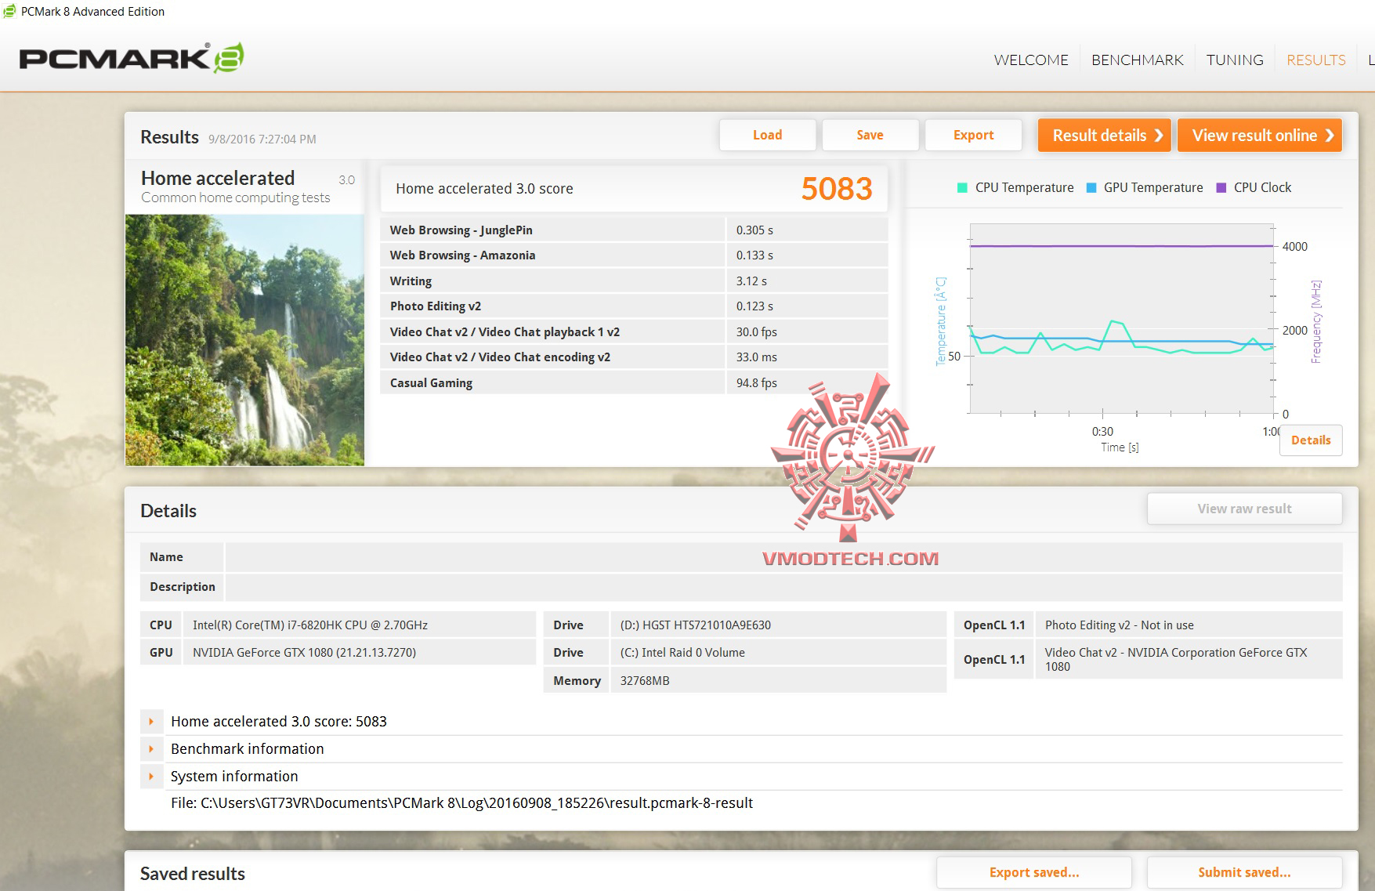Viewport: 1375px width, 891px height.
Task: Click the Description input field
Action: (x=783, y=587)
